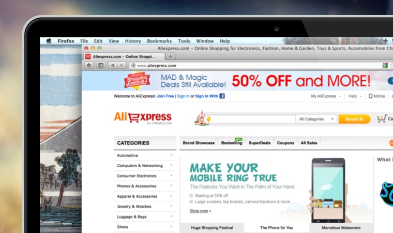
Task: Click the Mobile link with phone icon
Action: click(377, 96)
